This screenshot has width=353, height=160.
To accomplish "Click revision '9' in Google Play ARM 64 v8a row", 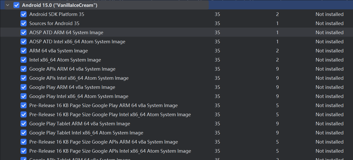I will (277, 87).
